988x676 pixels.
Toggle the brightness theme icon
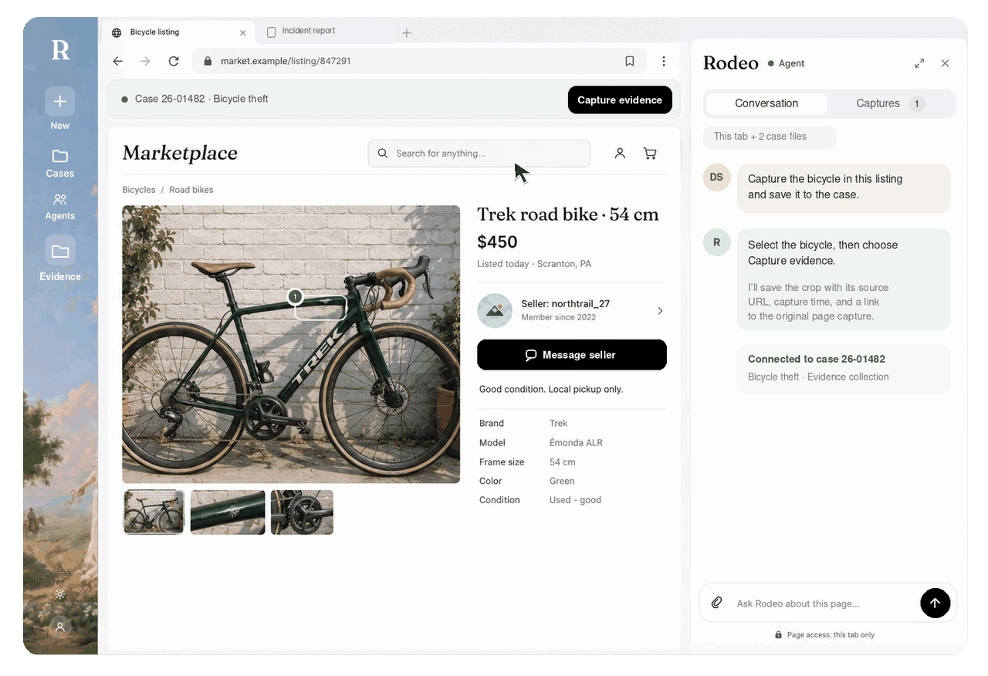tap(60, 594)
